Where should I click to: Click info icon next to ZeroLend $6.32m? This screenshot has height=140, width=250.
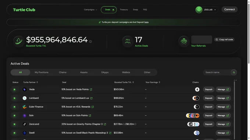click(x=135, y=124)
